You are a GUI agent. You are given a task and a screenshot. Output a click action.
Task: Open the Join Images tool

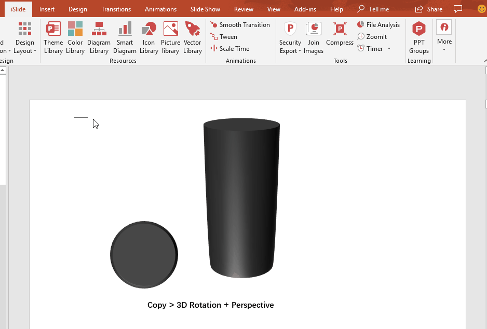coord(314,37)
